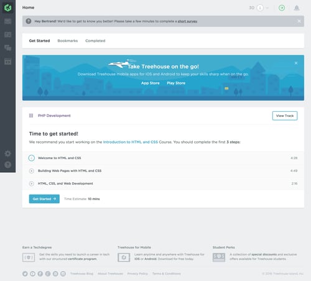
Task: Open Treehouse Facebook icon in footer
Action: (x=40, y=274)
